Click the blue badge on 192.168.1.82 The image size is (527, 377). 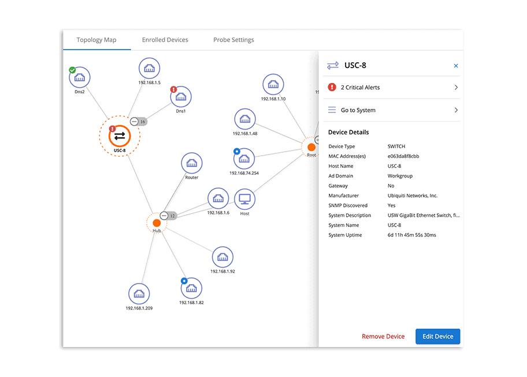tap(184, 281)
